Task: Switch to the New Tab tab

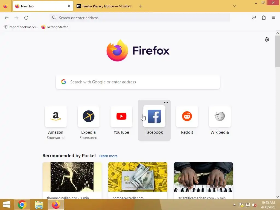Action: [x=43, y=6]
